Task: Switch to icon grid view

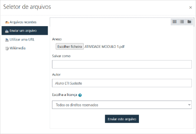Action: [175, 22]
